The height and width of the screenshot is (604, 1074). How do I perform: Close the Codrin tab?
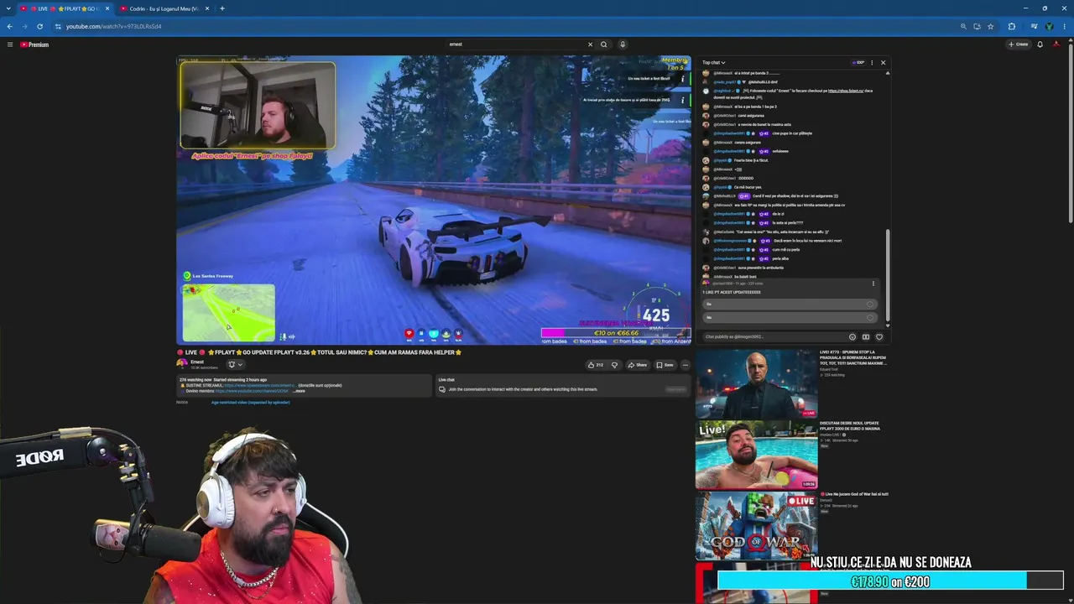click(206, 8)
